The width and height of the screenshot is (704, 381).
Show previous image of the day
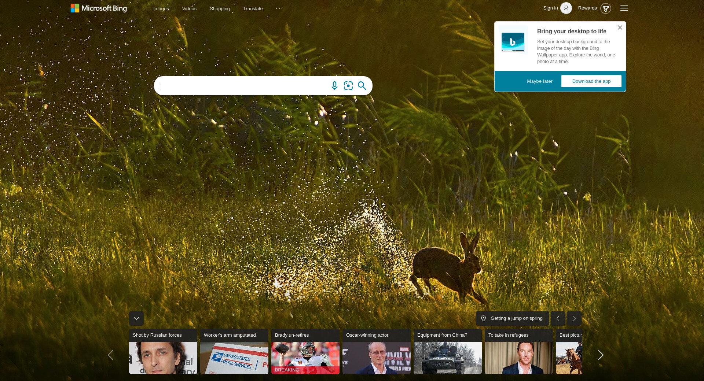[558, 318]
